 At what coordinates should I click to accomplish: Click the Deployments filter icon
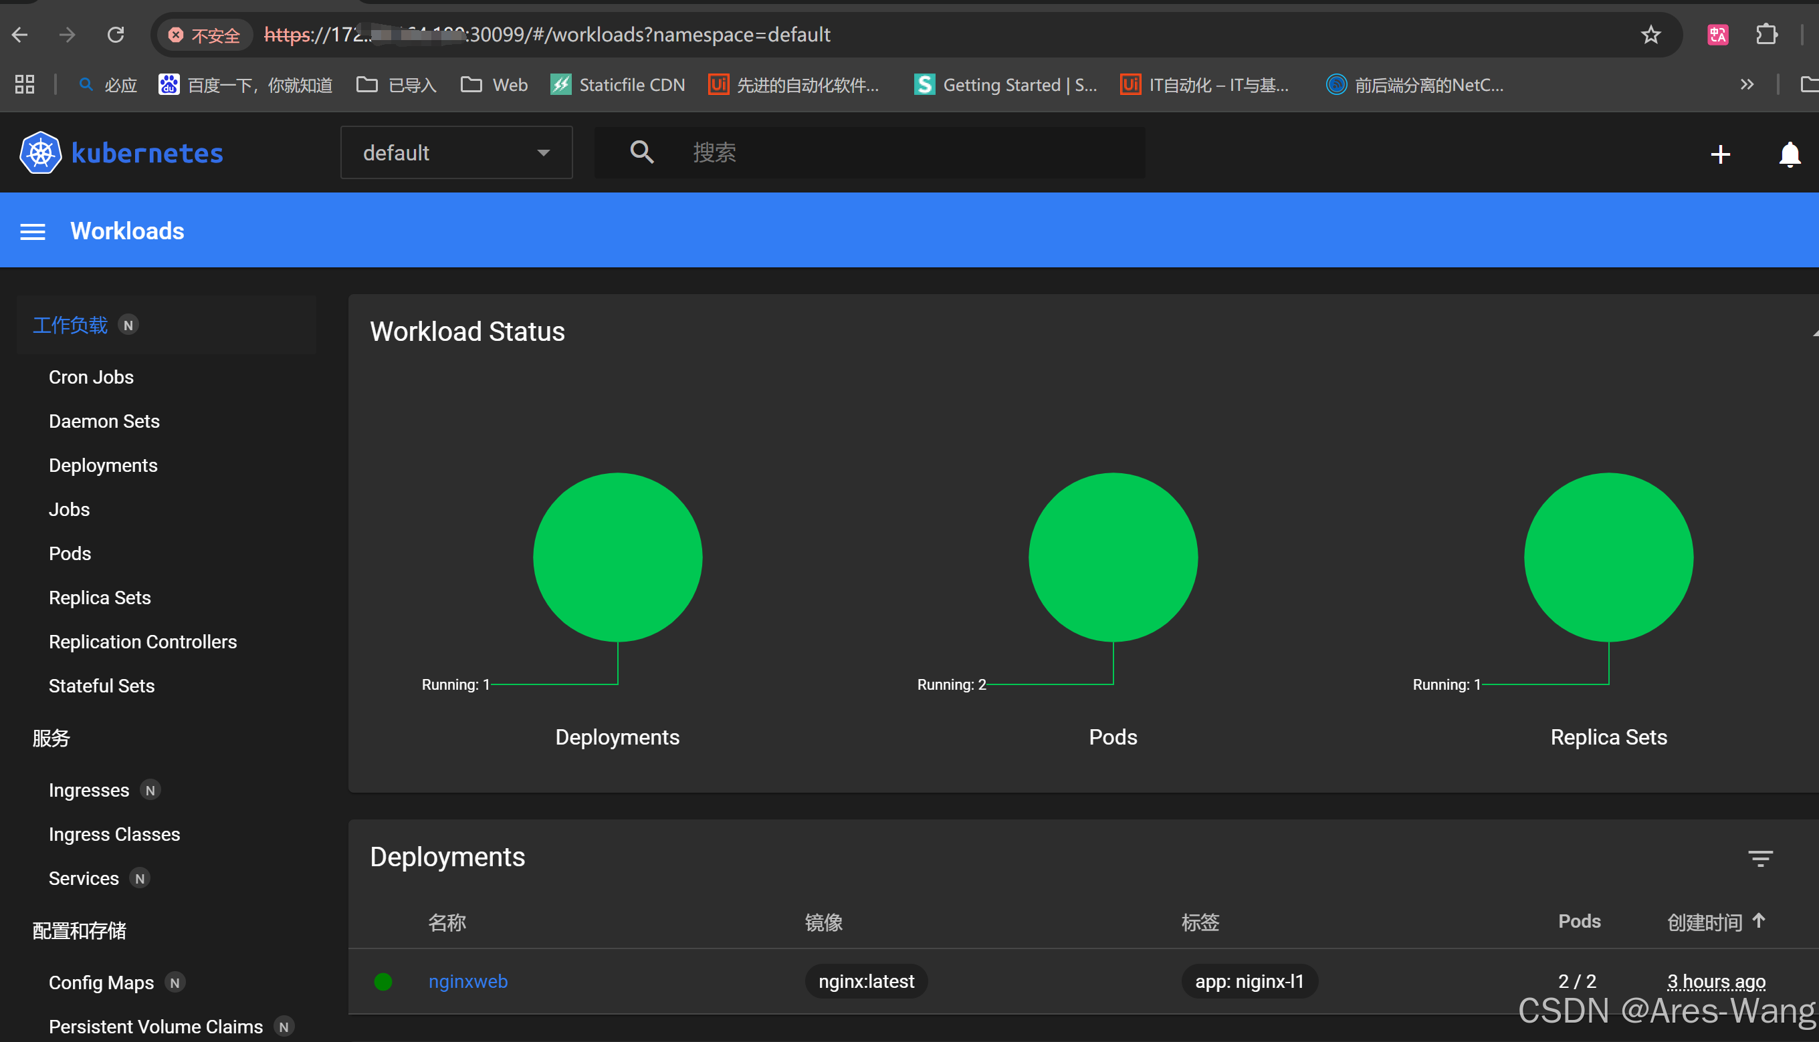click(x=1759, y=858)
